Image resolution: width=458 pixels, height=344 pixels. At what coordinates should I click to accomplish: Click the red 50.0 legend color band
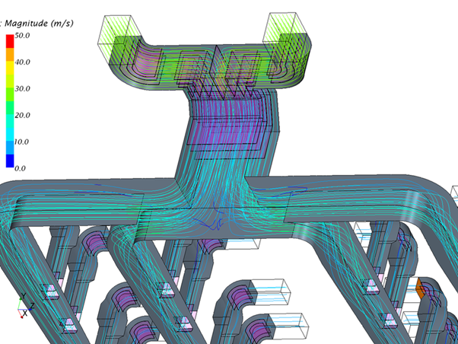pyautogui.click(x=10, y=41)
